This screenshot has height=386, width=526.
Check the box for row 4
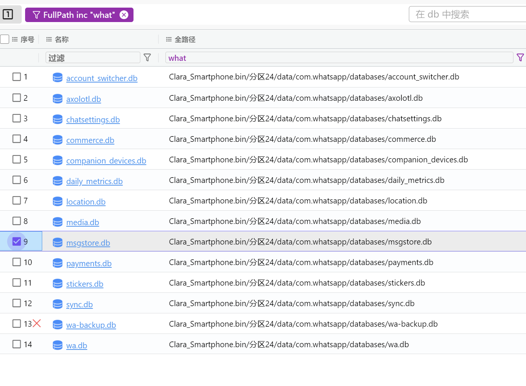click(17, 139)
